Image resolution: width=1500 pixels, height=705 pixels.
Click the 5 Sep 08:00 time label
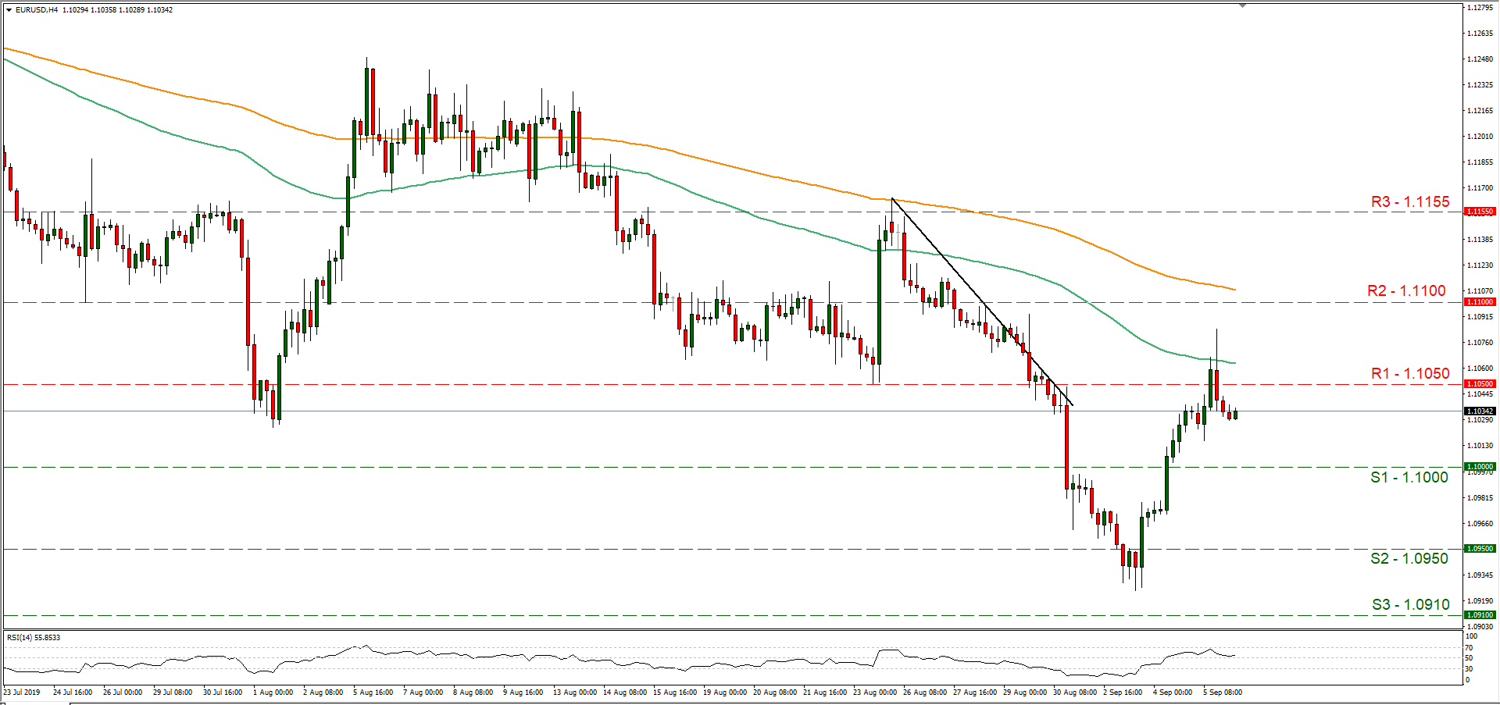(1223, 693)
